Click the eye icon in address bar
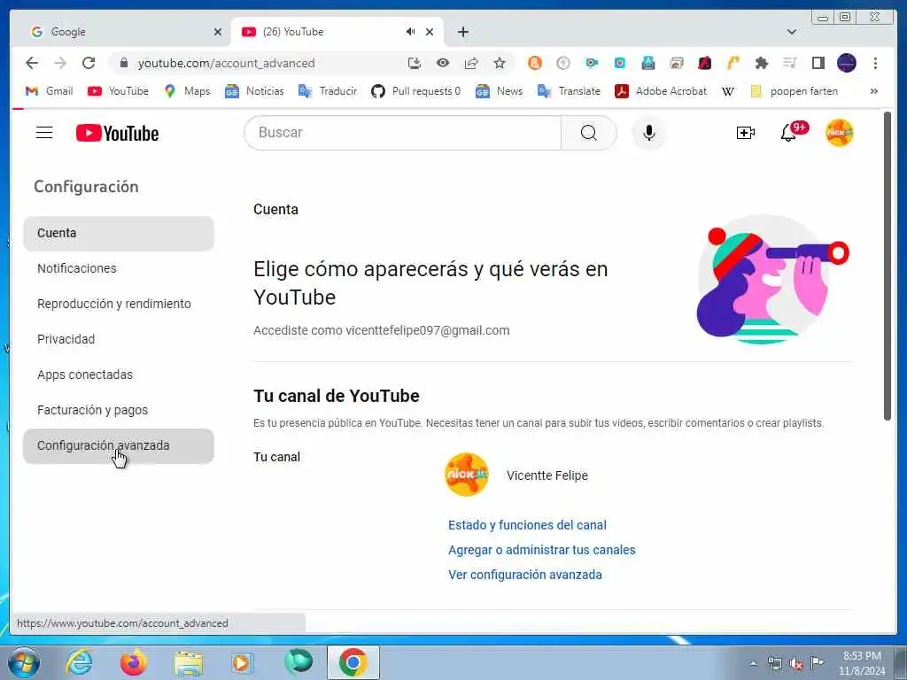The height and width of the screenshot is (680, 907). tap(443, 63)
